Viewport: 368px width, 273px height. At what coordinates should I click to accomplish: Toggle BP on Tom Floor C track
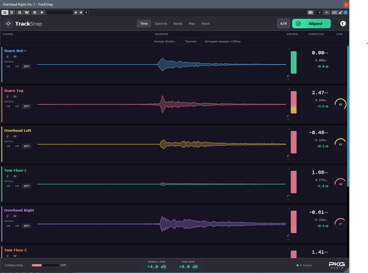(x=15, y=256)
